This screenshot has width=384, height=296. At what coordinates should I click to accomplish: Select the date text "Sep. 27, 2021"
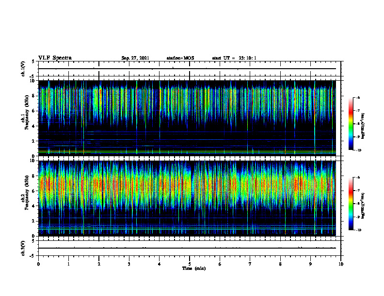[135, 58]
